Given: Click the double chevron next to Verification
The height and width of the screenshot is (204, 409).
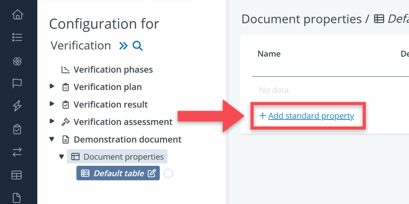Looking at the screenshot, I should point(123,46).
